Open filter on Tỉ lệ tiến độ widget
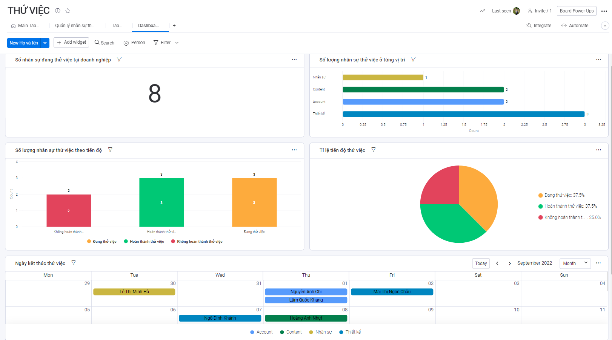 tap(373, 150)
